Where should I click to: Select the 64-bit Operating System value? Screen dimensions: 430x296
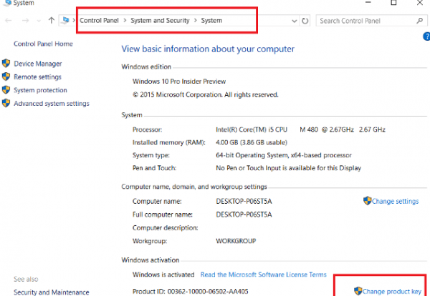tap(284, 155)
